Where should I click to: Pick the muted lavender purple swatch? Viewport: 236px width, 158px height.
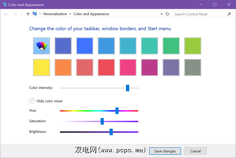tap(171, 67)
